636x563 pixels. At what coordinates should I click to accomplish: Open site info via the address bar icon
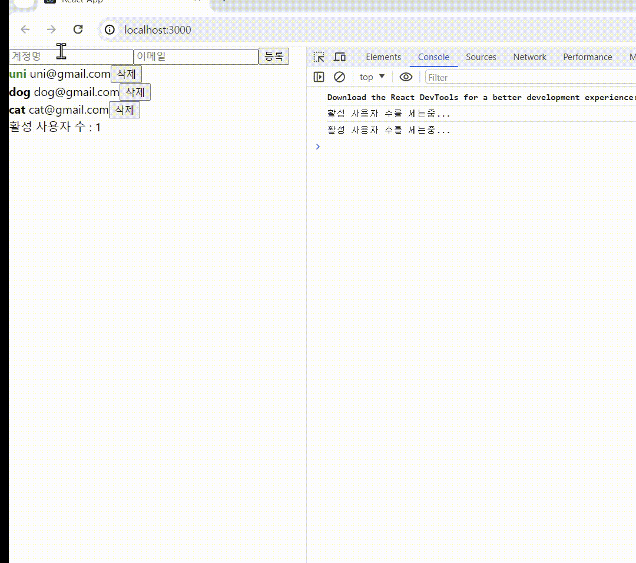click(110, 29)
